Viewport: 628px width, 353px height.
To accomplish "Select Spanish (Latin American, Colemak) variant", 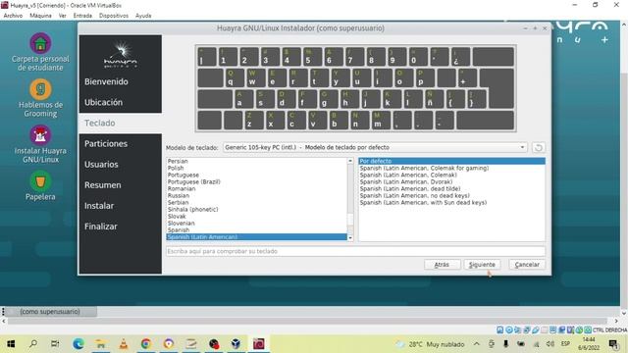I will (x=408, y=175).
